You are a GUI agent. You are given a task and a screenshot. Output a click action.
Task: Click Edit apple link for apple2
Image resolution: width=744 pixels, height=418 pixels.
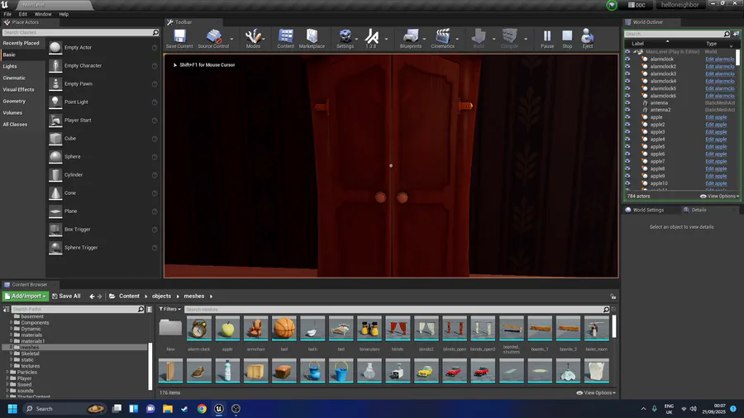click(716, 125)
